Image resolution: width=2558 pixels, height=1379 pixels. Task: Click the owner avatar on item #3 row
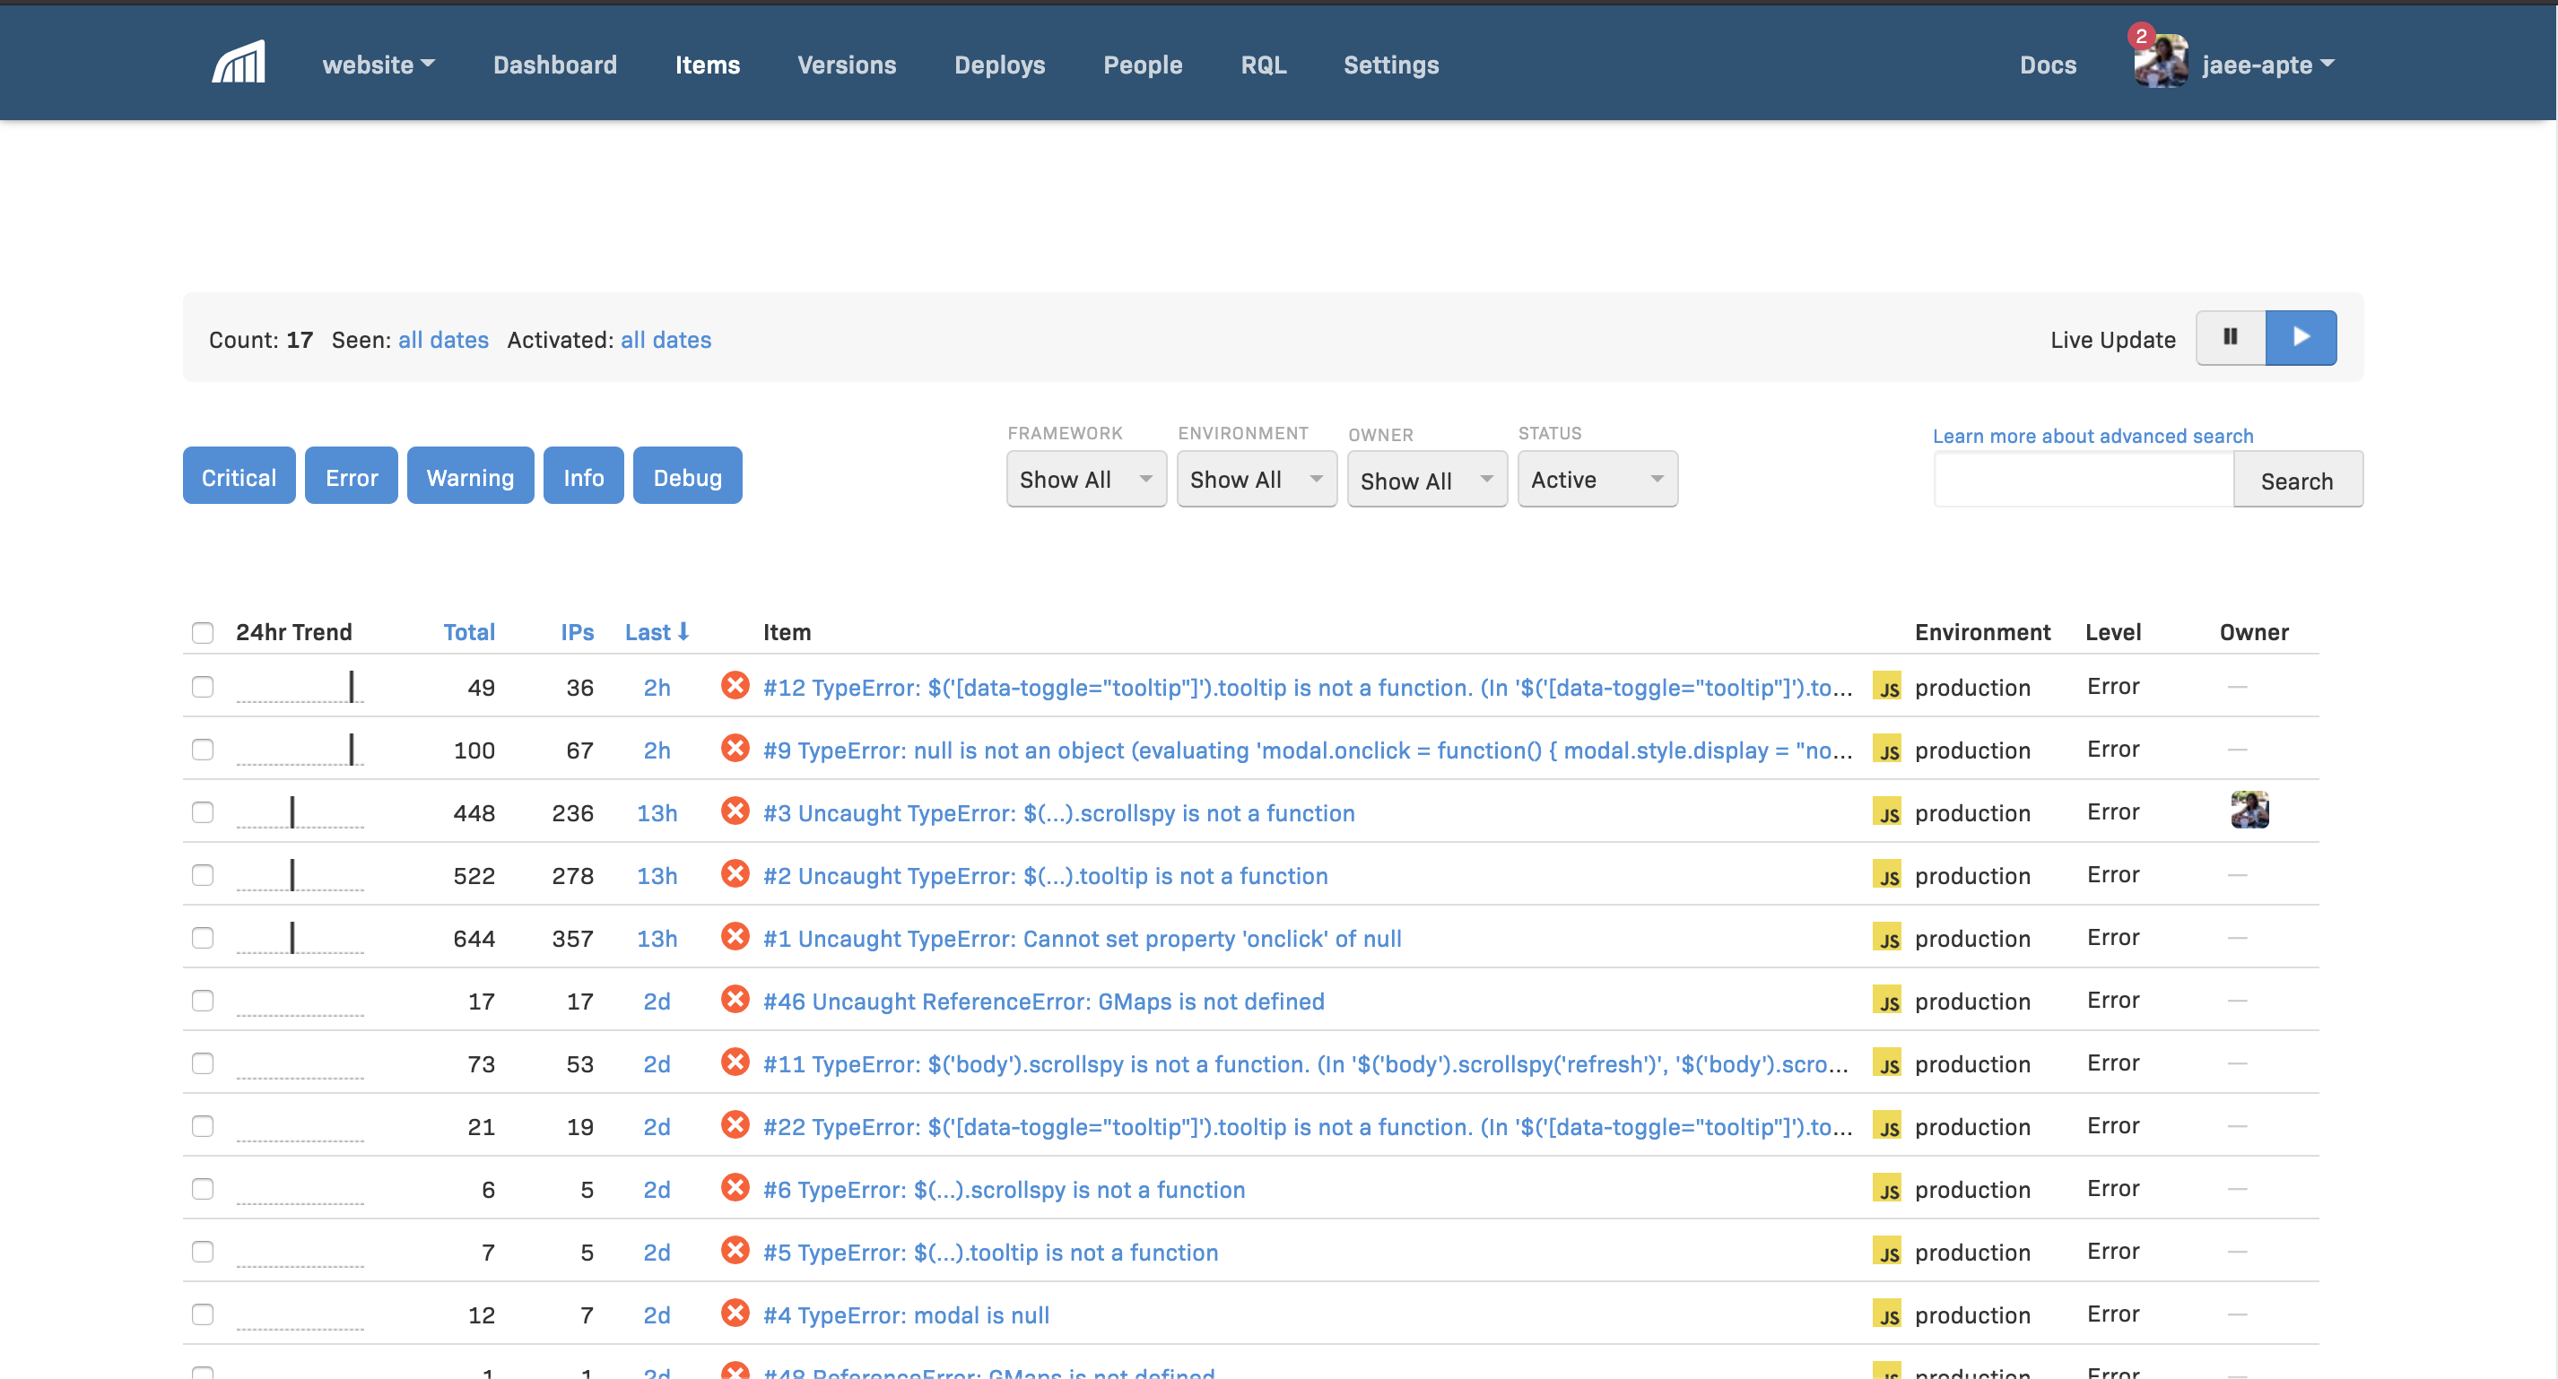[x=2249, y=811]
